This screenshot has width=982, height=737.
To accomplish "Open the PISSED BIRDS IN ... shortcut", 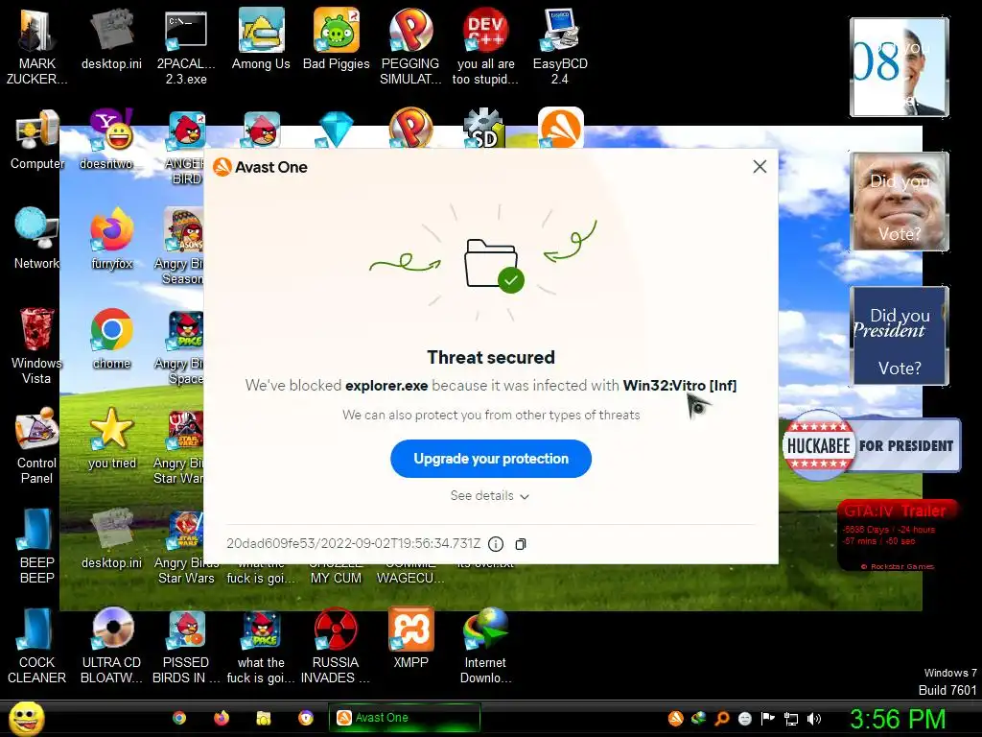I will pos(186,644).
